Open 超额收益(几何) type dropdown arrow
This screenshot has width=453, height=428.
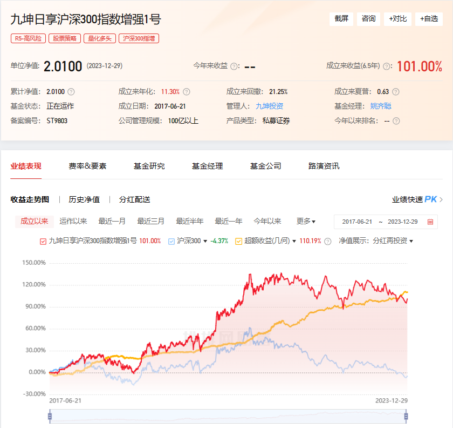click(x=294, y=241)
